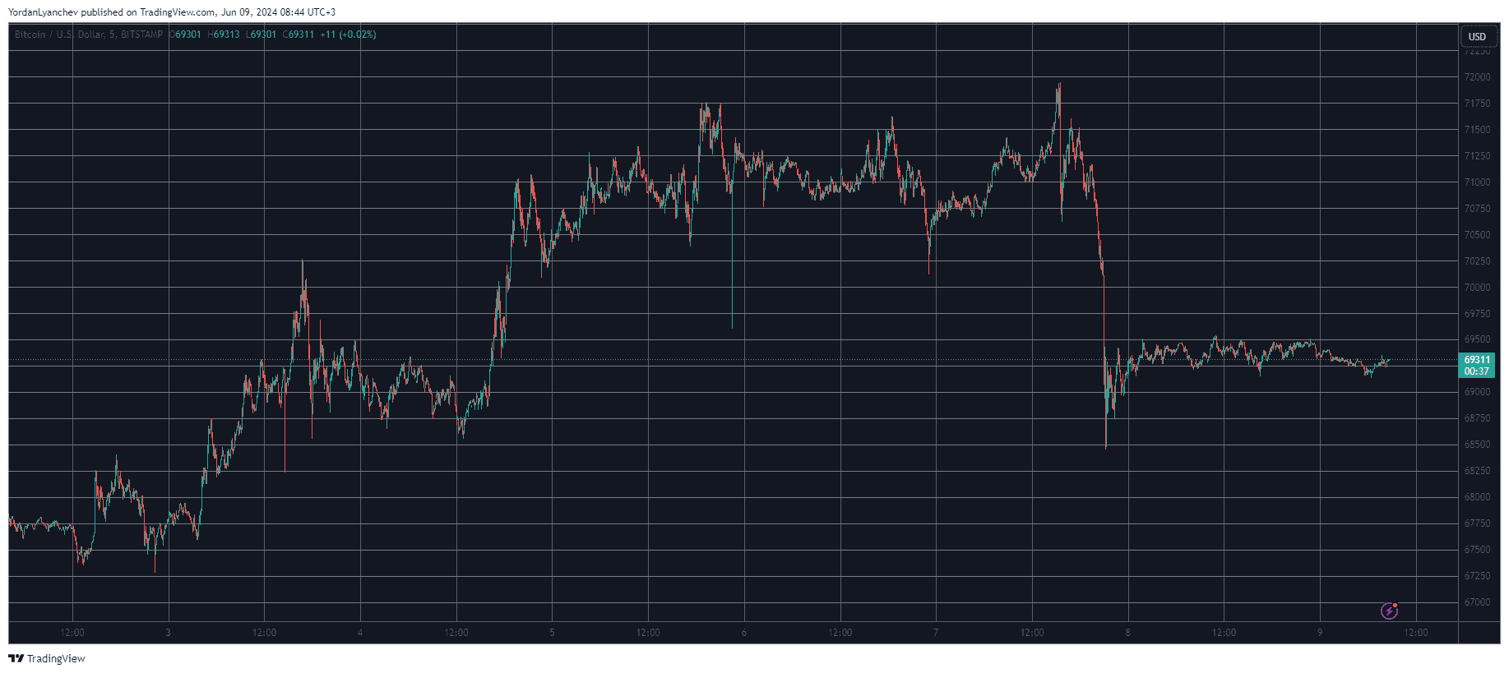Click date label 6 on time axis

point(744,633)
